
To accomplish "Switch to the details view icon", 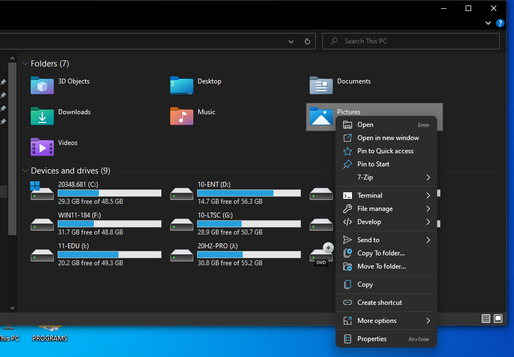I will pyautogui.click(x=486, y=319).
